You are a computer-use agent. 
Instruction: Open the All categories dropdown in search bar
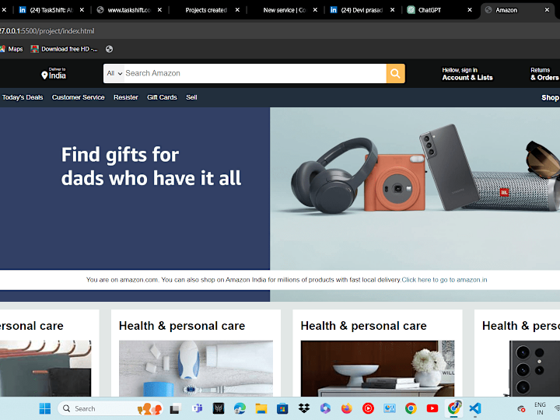tap(114, 73)
